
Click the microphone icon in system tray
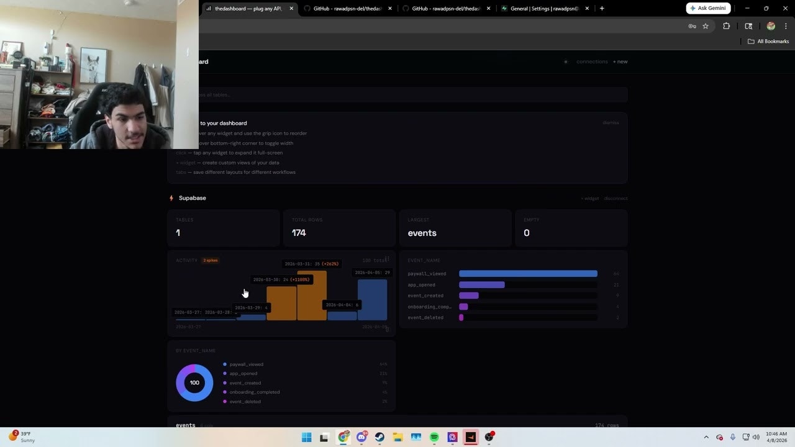pos(733,437)
